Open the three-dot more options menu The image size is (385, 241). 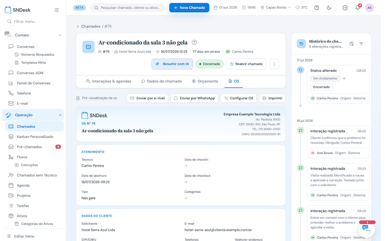coord(274,64)
